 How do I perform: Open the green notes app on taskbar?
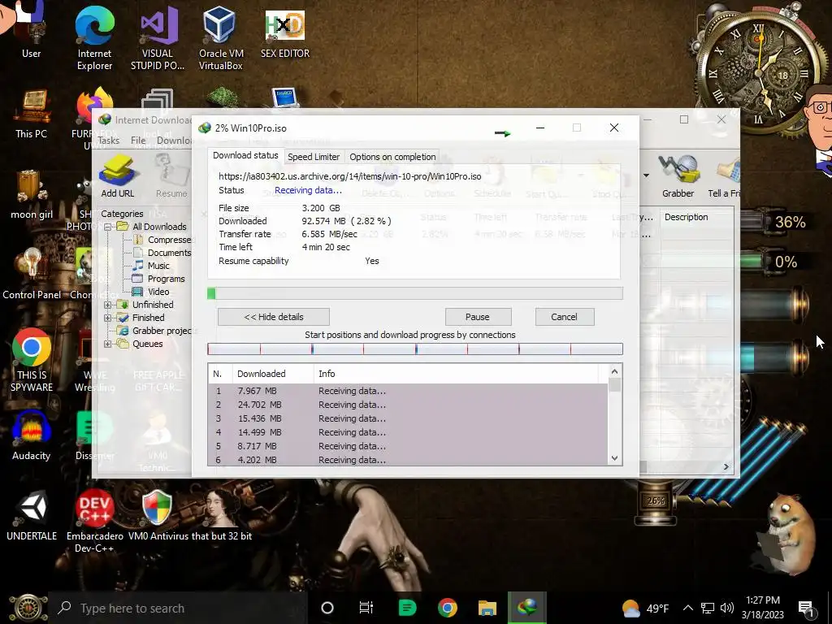point(407,608)
